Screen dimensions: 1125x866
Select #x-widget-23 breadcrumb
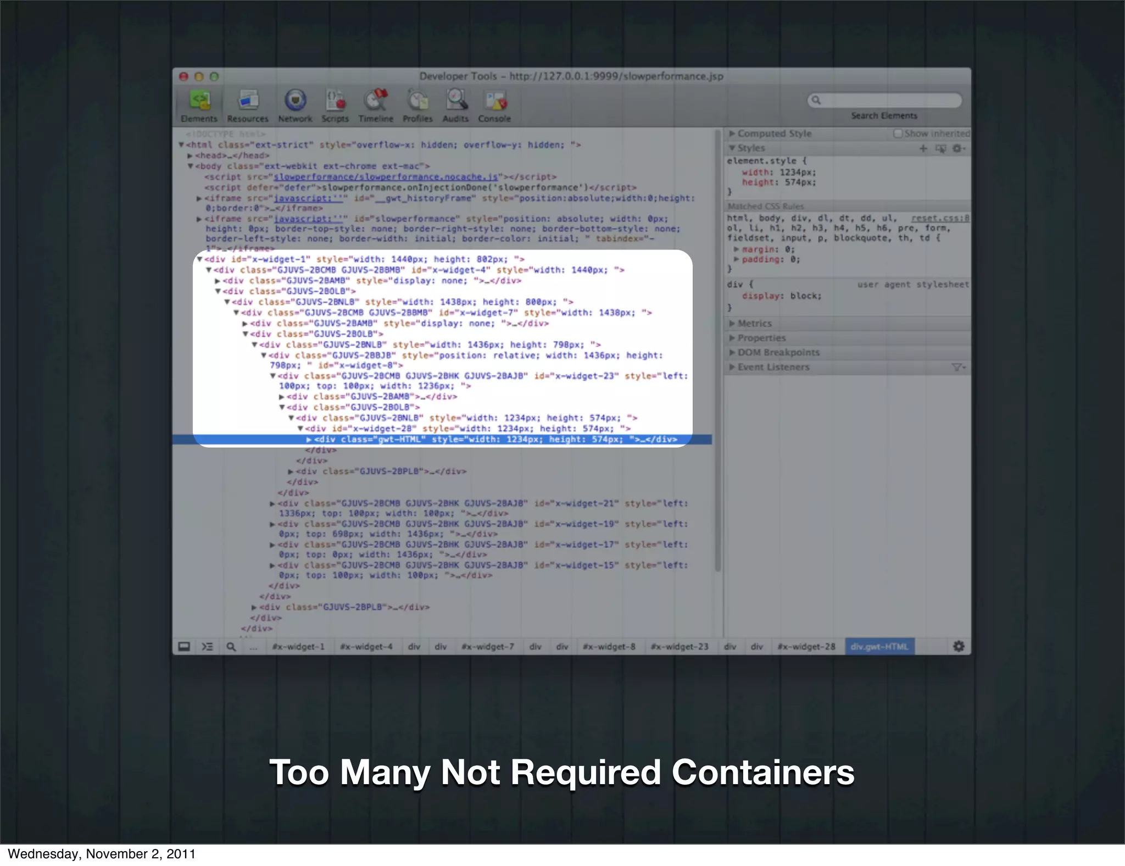click(680, 647)
